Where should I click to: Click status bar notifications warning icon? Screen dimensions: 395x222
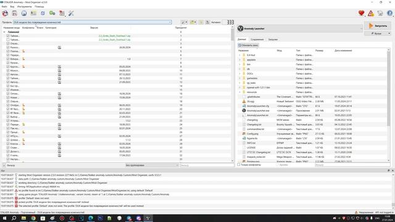(356, 212)
